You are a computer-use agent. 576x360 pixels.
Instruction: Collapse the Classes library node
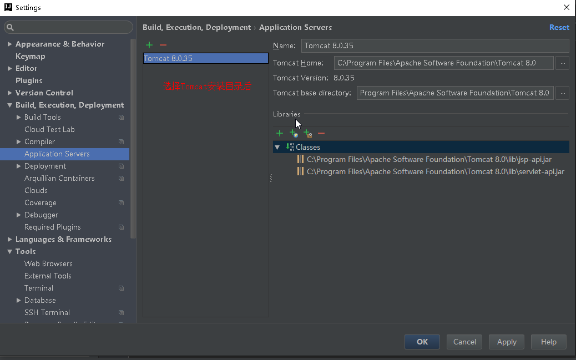(277, 147)
